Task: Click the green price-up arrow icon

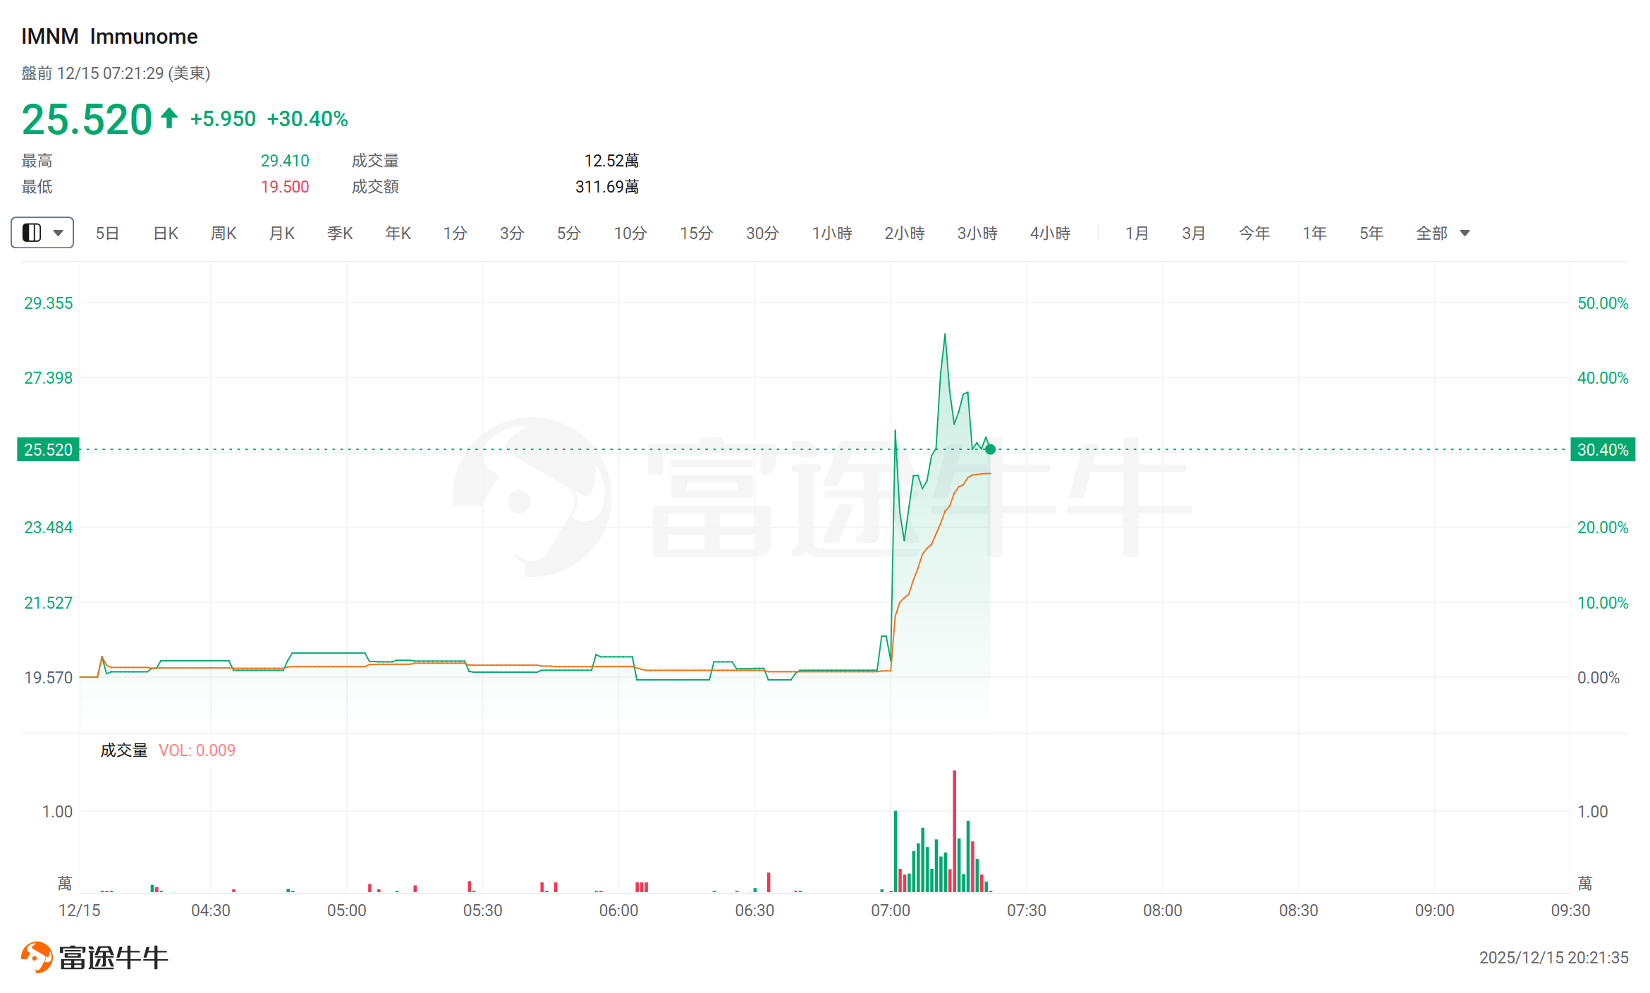Action: (169, 118)
